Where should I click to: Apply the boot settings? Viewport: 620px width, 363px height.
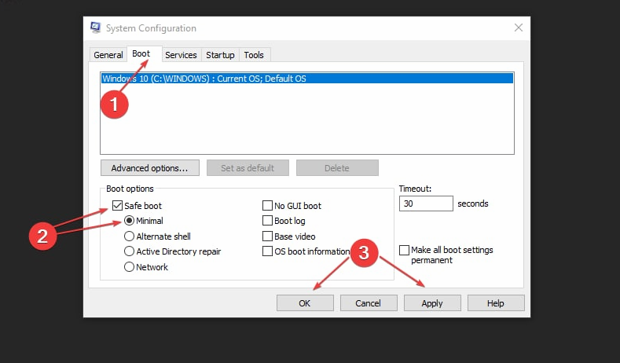432,303
